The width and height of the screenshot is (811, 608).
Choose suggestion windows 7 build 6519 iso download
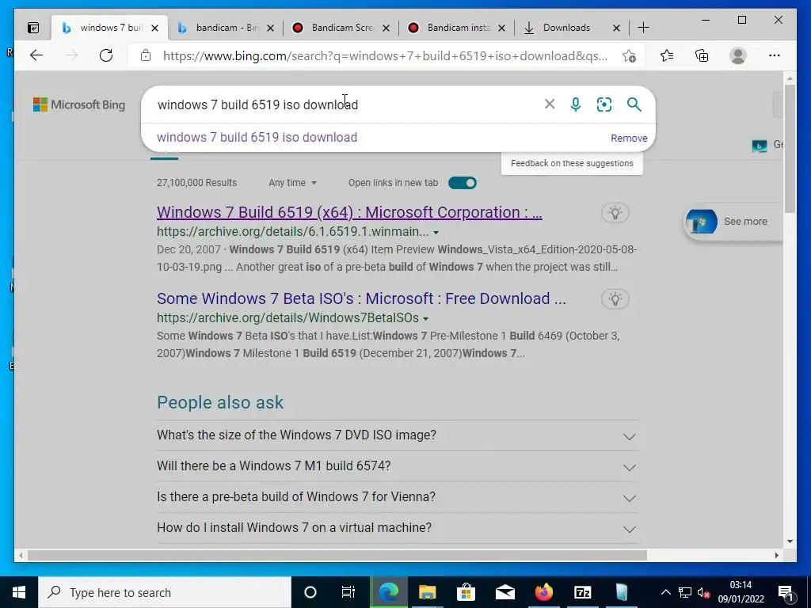257,138
